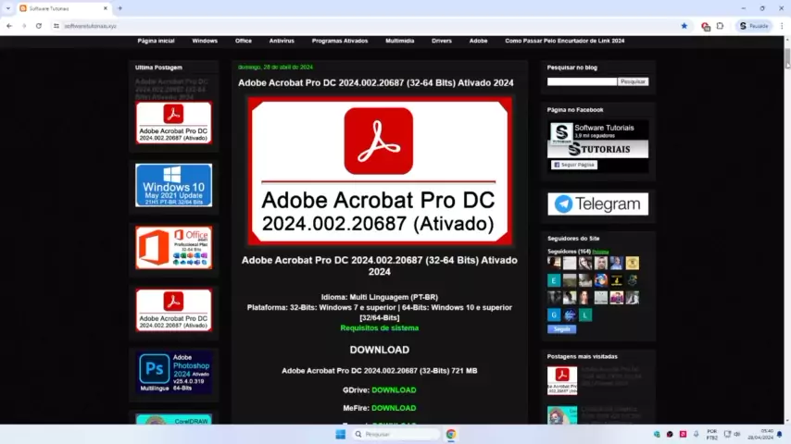The height and width of the screenshot is (444, 791).
Task: Click the GDrive DOWNLOAD link
Action: tap(394, 390)
